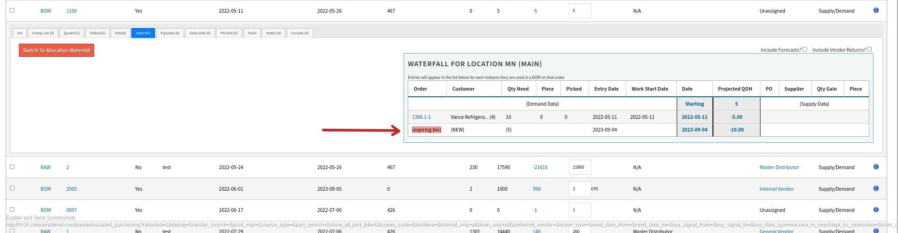Open the Orders(2) tab
This screenshot has width=898, height=233.
click(x=97, y=33)
